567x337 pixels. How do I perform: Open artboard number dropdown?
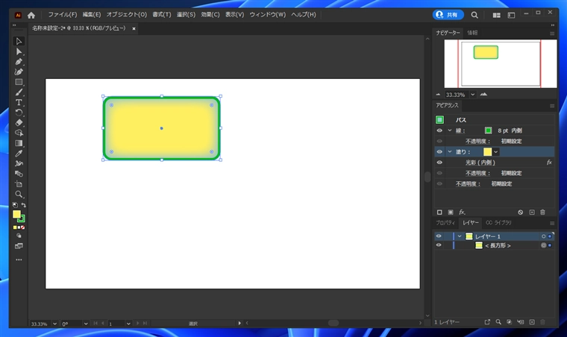point(128,324)
